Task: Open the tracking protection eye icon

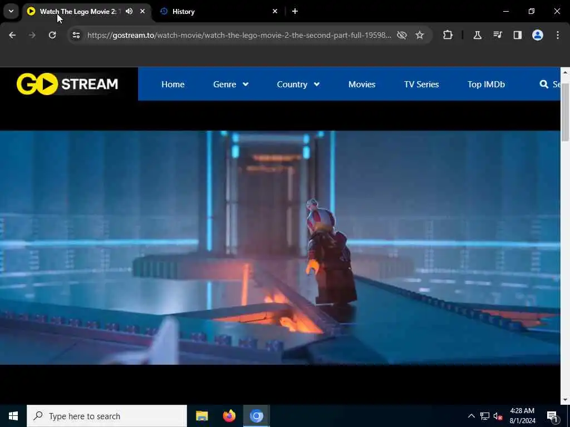Action: 402,35
